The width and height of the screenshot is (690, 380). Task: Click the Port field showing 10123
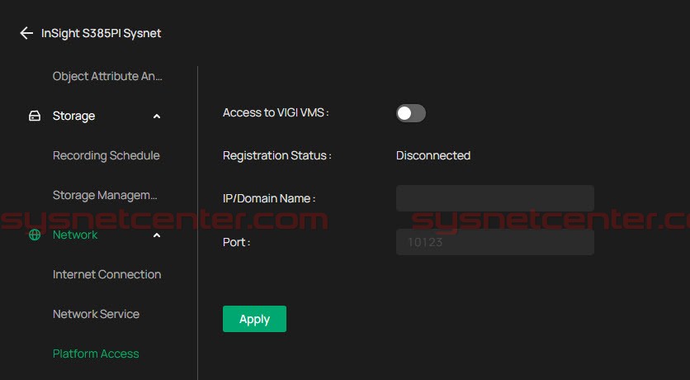(494, 242)
